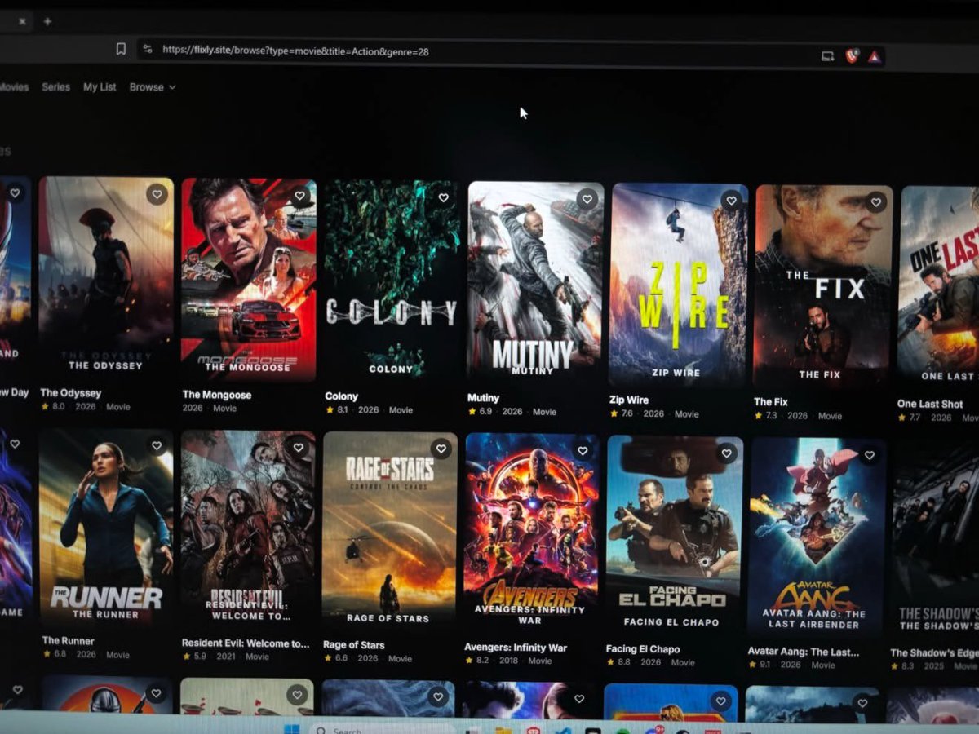Screen dimensions: 979x734
Task: Expand the Browse dropdown menu
Action: (x=153, y=87)
